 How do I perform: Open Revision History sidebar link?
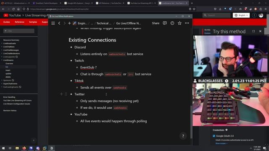10,111
